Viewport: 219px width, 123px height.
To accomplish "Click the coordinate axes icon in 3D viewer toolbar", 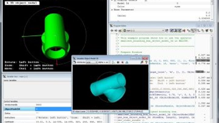I will [x=113, y=62].
